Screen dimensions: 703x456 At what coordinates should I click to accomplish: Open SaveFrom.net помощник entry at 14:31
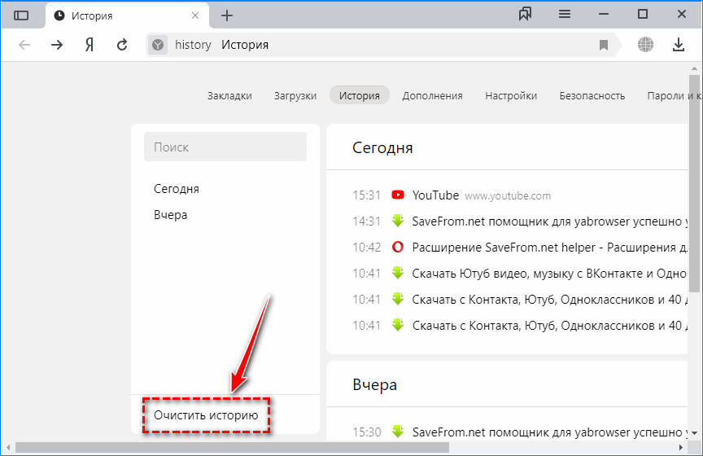coord(550,221)
